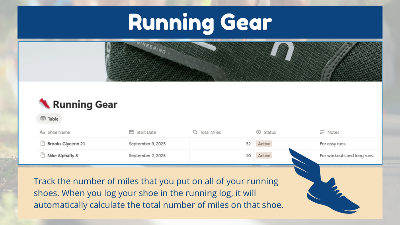Click the Notes column text-lines icon
The image size is (400, 225).
pyautogui.click(x=322, y=132)
